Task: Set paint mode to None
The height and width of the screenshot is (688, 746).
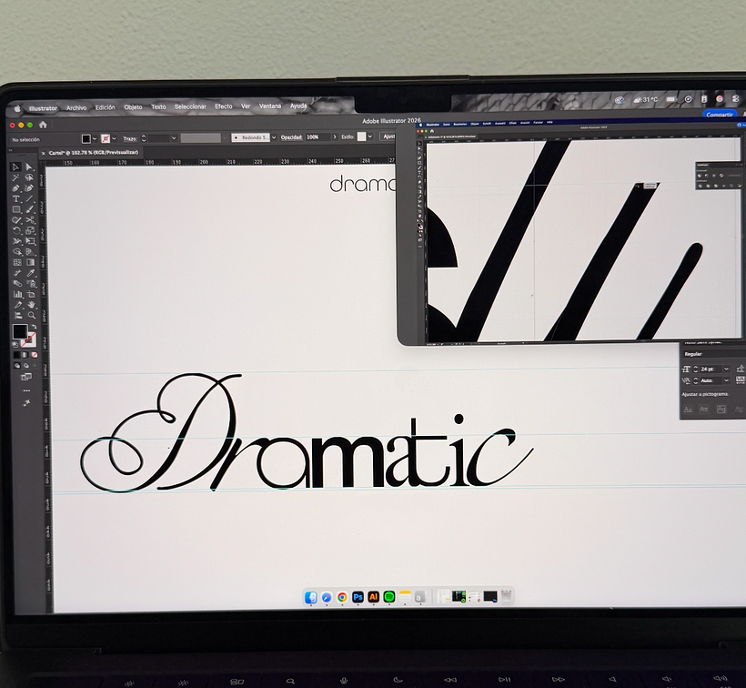Action: pyautogui.click(x=35, y=355)
